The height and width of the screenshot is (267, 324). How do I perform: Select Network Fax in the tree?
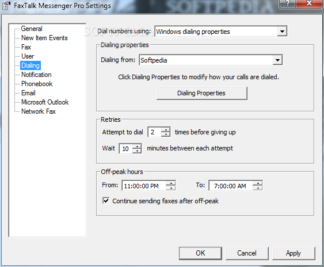coord(39,111)
